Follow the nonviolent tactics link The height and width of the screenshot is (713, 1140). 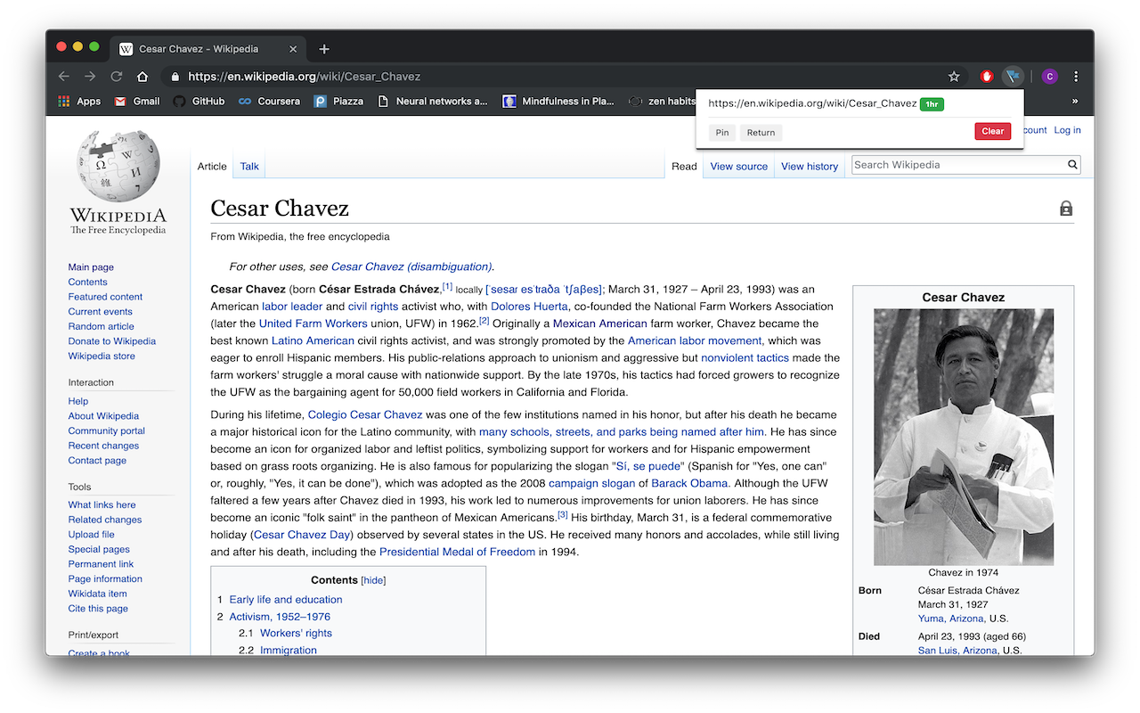[745, 357]
